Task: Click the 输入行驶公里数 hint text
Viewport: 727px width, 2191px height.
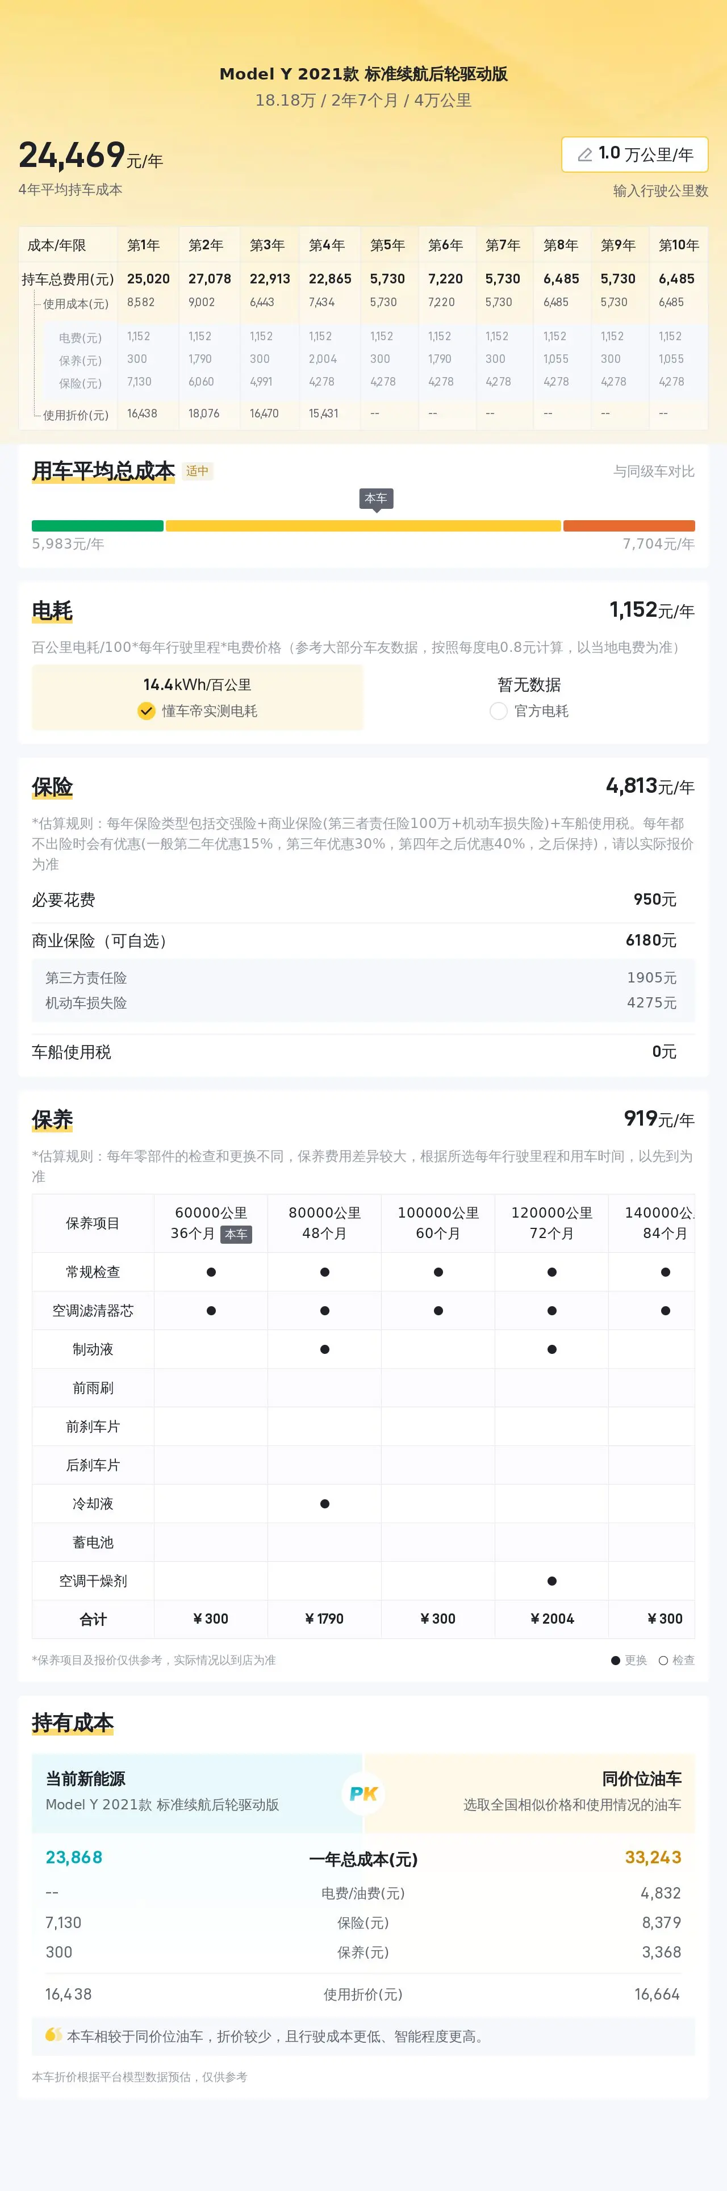Action: pyautogui.click(x=661, y=191)
